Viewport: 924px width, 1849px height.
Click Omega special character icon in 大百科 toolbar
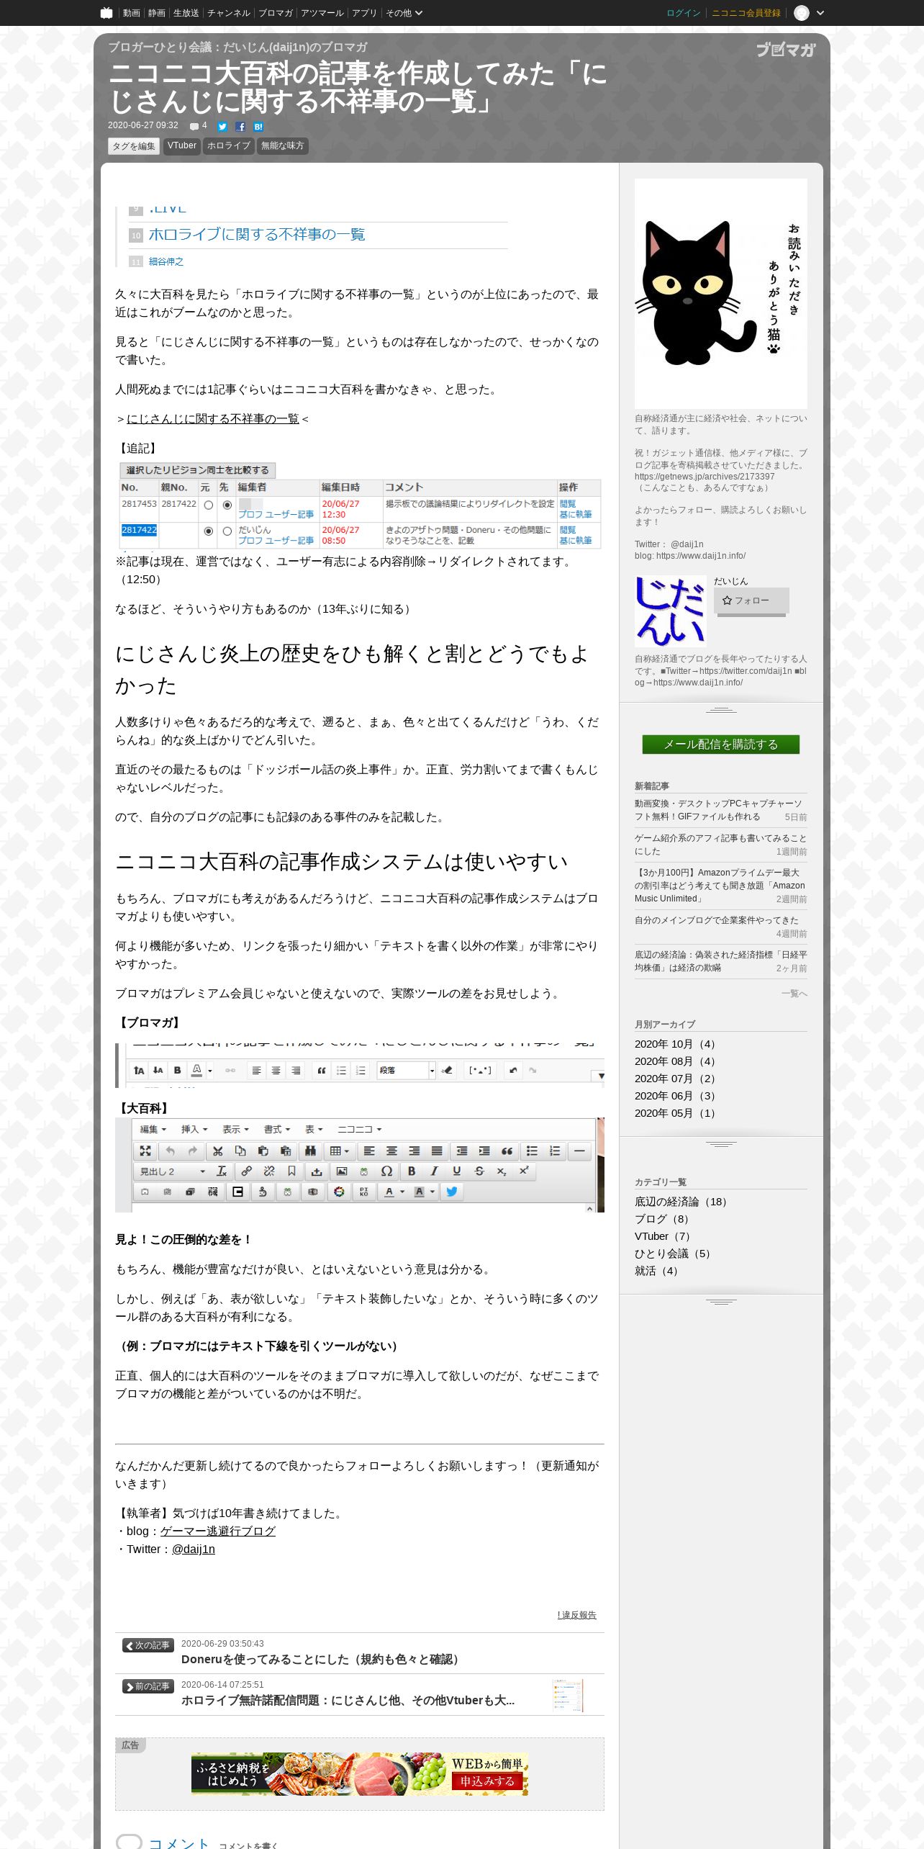pos(386,1171)
